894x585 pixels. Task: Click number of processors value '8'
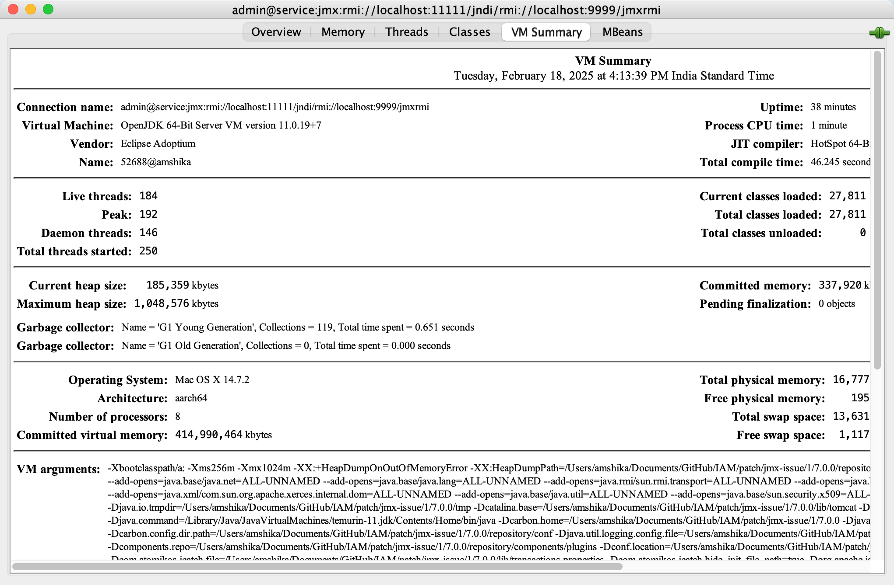click(x=178, y=417)
